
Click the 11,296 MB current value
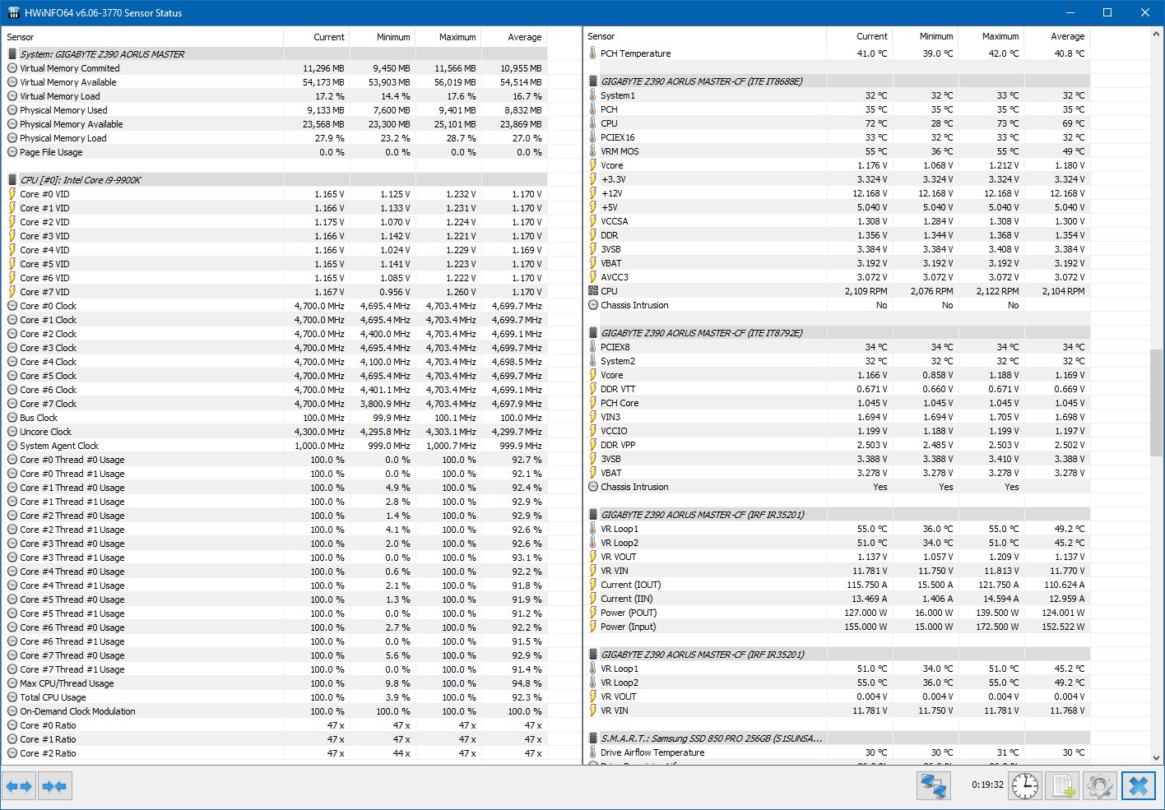point(323,68)
